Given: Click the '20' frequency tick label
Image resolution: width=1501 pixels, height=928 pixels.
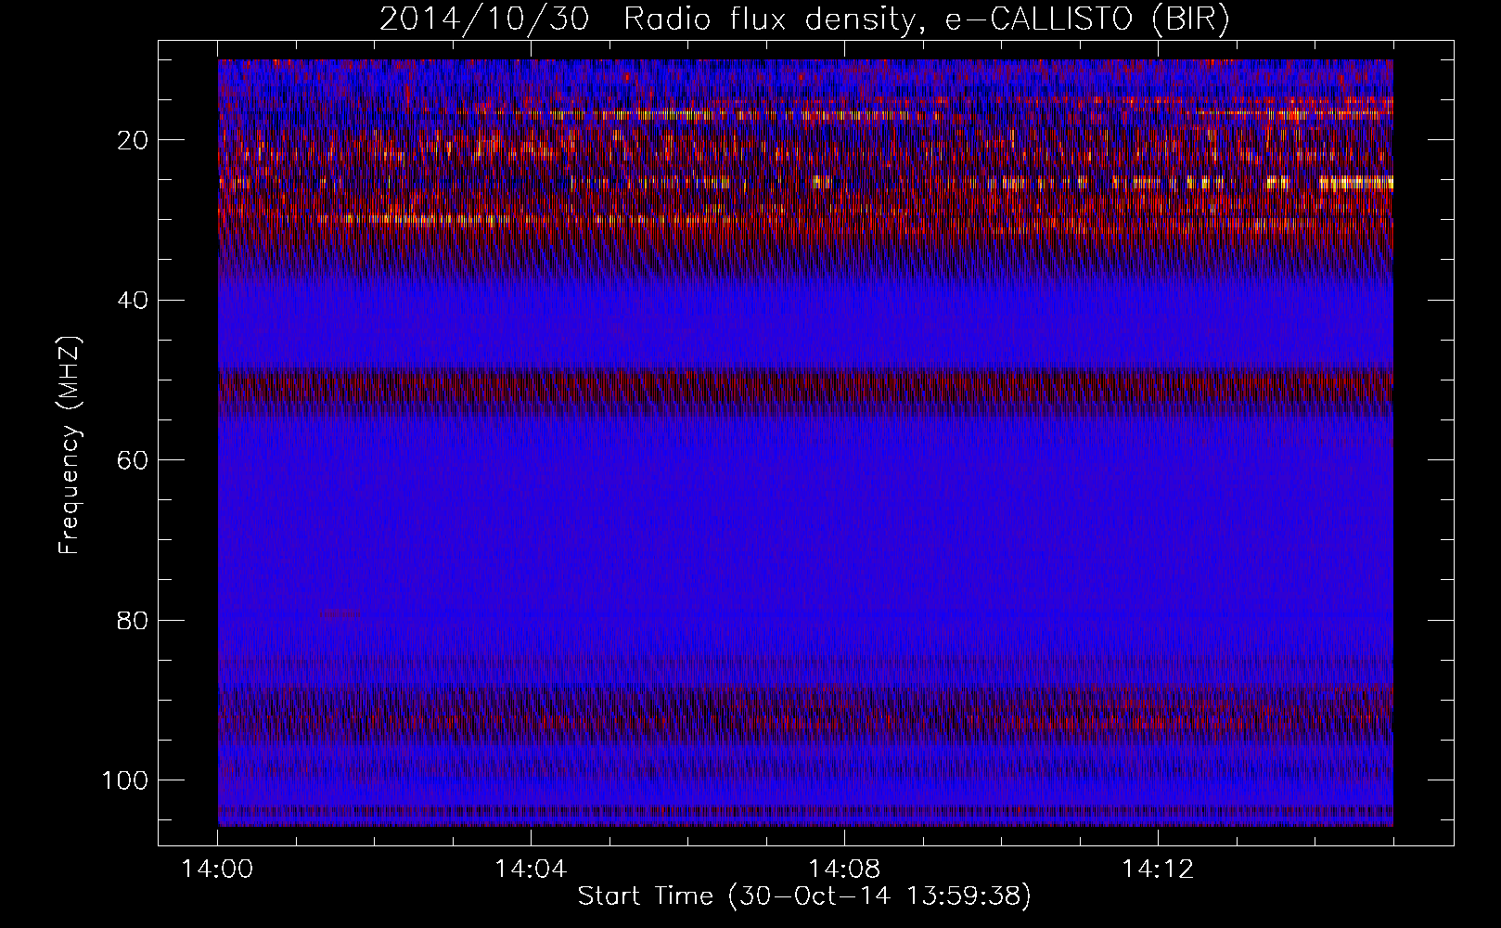Looking at the screenshot, I should pyautogui.click(x=134, y=140).
